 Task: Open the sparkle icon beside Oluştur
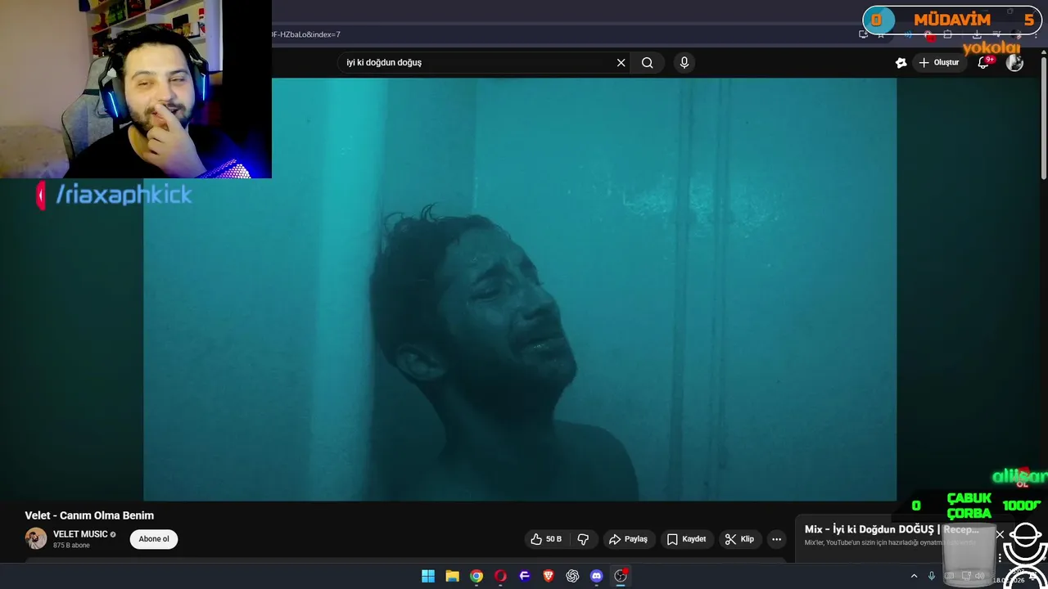pyautogui.click(x=901, y=63)
